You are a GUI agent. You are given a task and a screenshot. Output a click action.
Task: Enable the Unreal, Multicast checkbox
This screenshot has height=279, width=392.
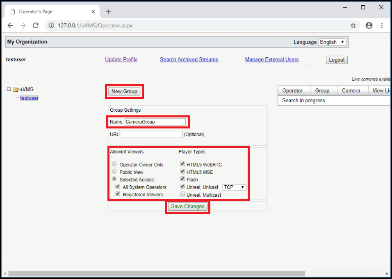tap(182, 194)
